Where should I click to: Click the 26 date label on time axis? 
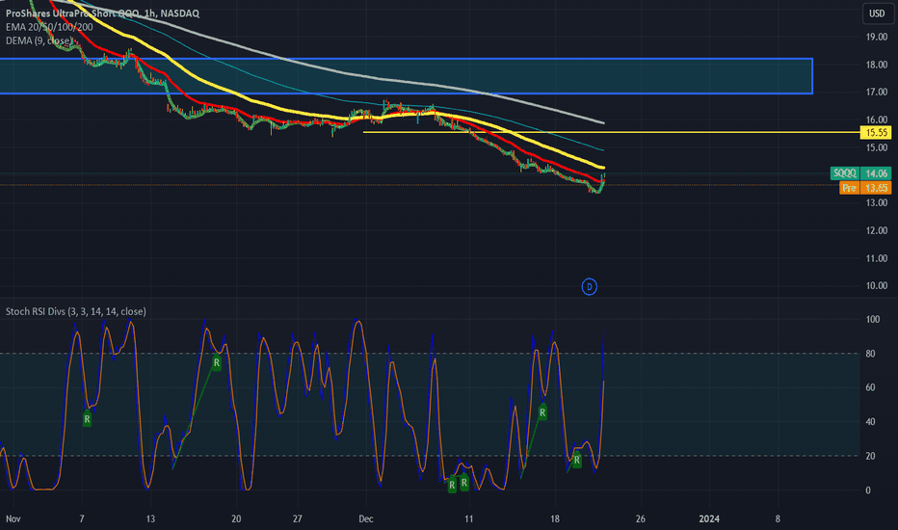pos(641,518)
